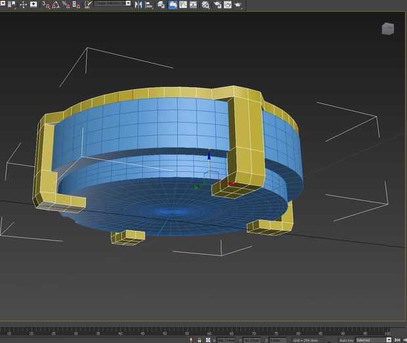407x343 pixels.
Task: Open the Layer Manager
Action: [x=161, y=5]
